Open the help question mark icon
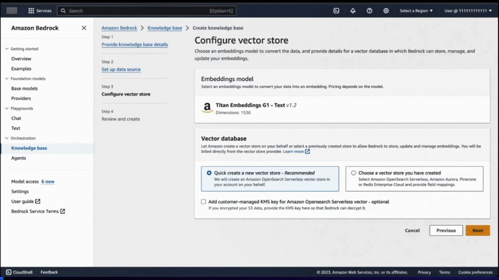 click(x=369, y=11)
